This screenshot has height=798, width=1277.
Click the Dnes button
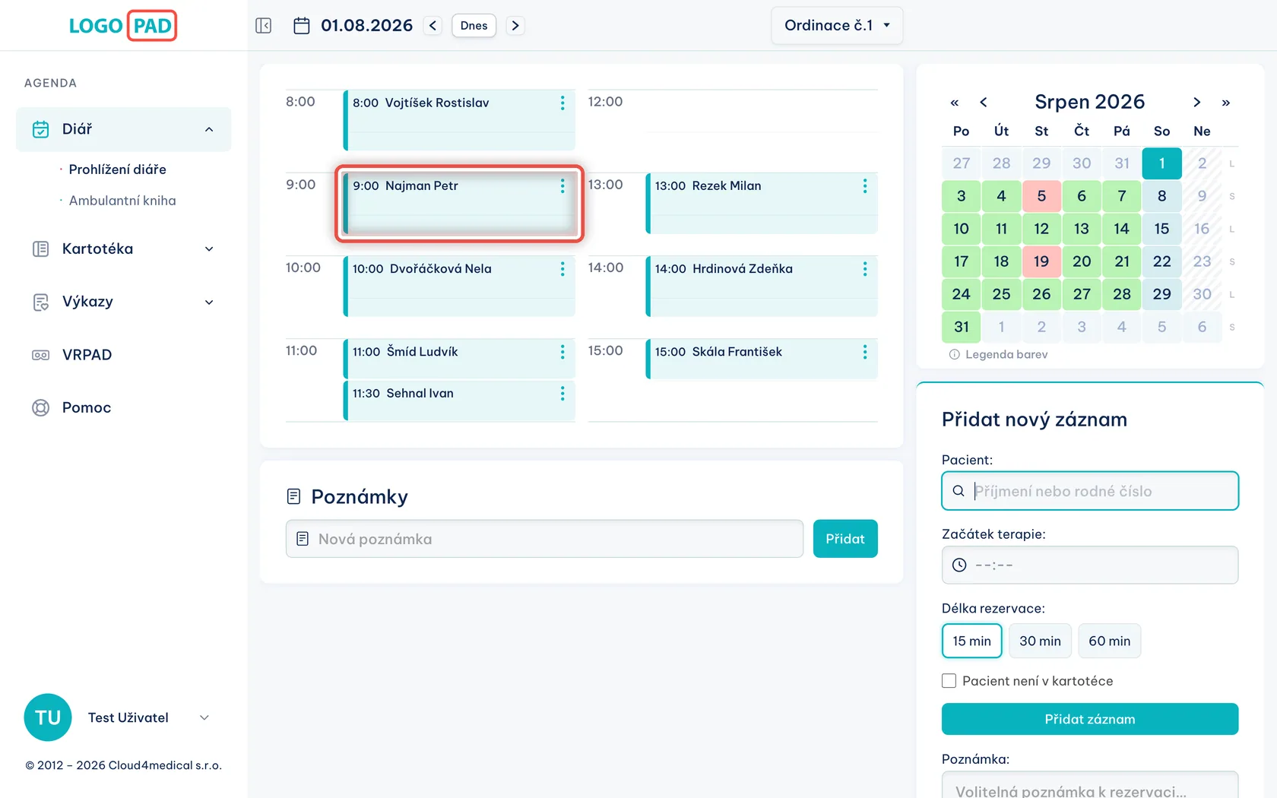[474, 26]
